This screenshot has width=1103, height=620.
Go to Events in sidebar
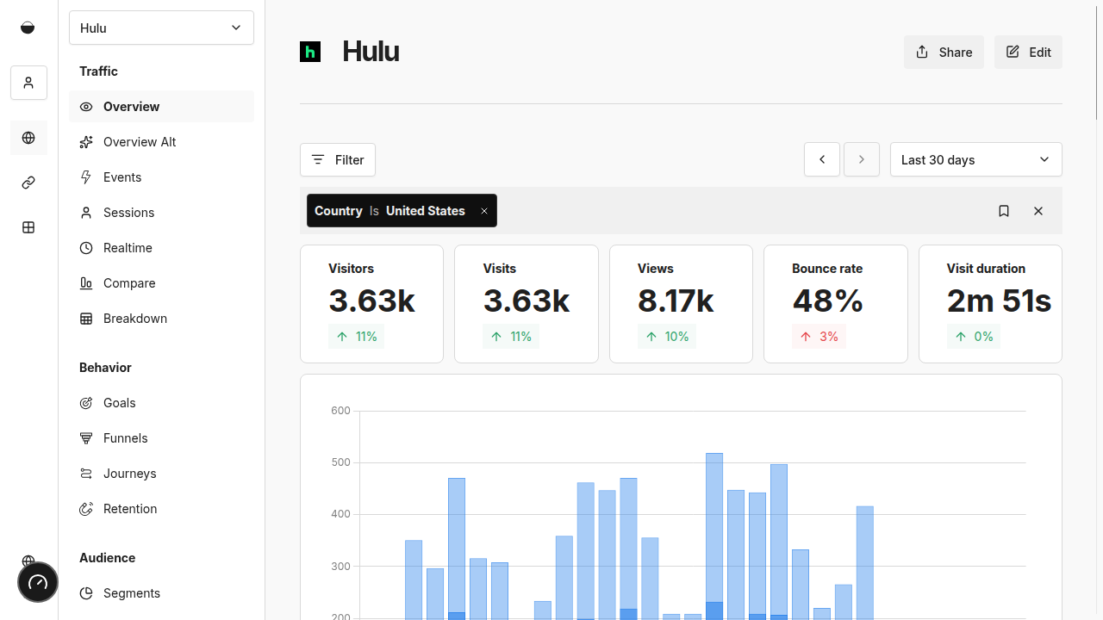click(x=161, y=177)
